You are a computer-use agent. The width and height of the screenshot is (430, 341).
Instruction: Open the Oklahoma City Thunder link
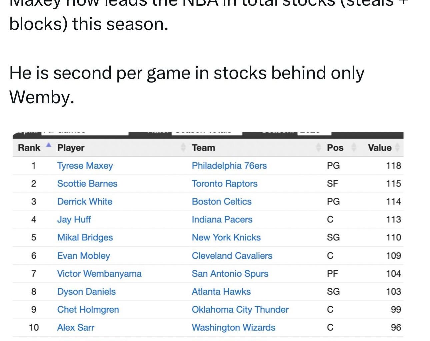tap(240, 309)
